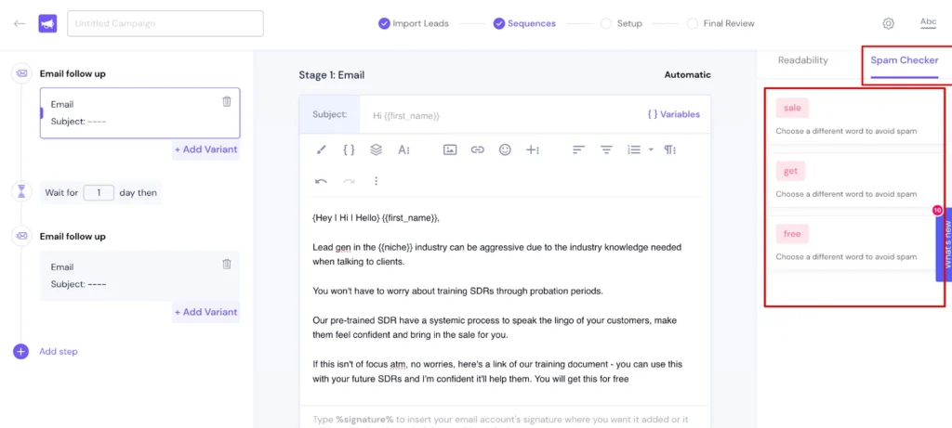The width and height of the screenshot is (952, 428).
Task: Click the Stage 1: Email heading
Action: tap(332, 75)
